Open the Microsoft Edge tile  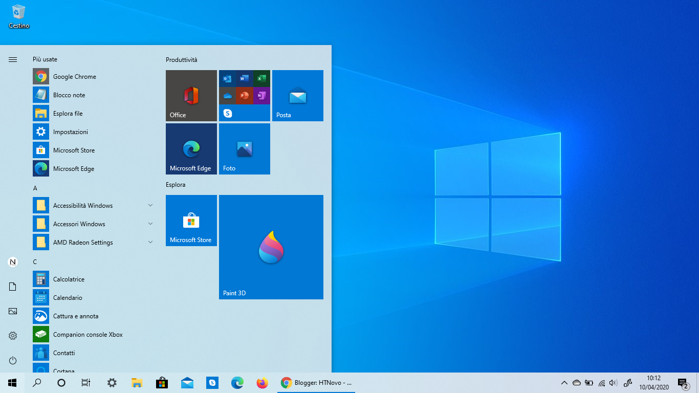tap(191, 149)
